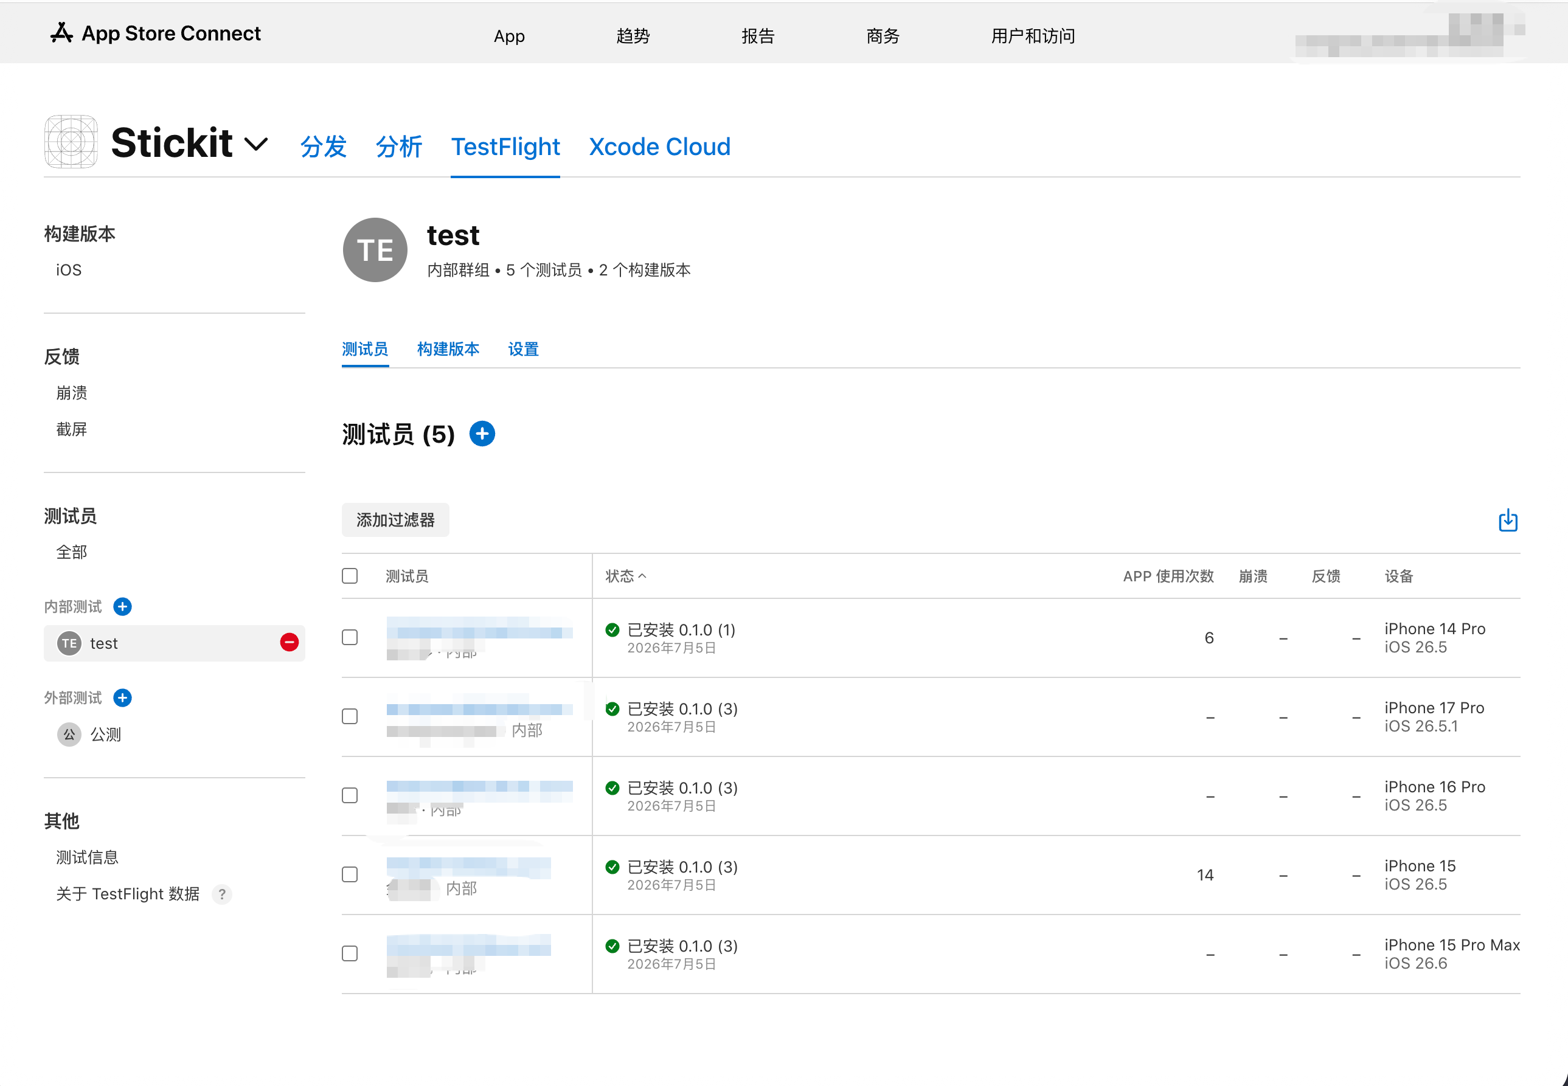Screen dimensions: 1568x1086
Task: Open 趋势 in top navigation
Action: (633, 36)
